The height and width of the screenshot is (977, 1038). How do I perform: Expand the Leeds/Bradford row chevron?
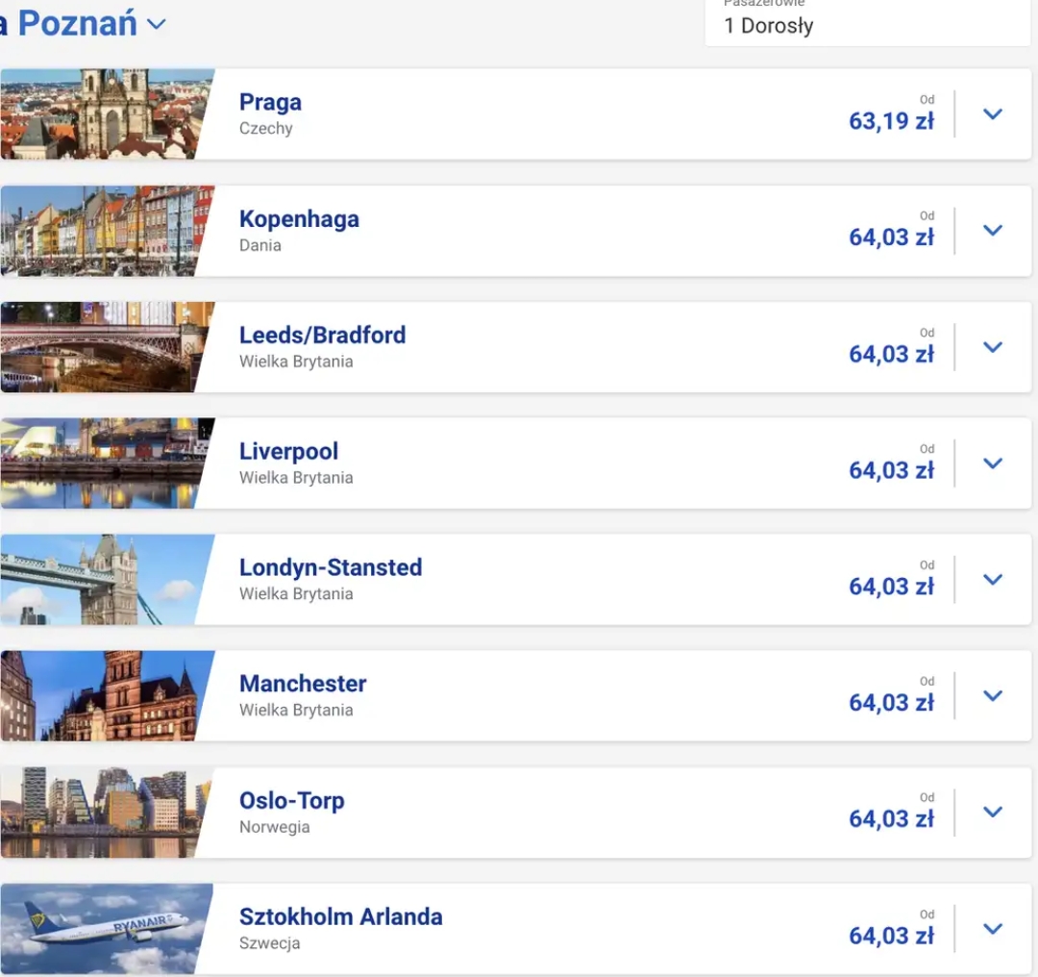click(993, 347)
